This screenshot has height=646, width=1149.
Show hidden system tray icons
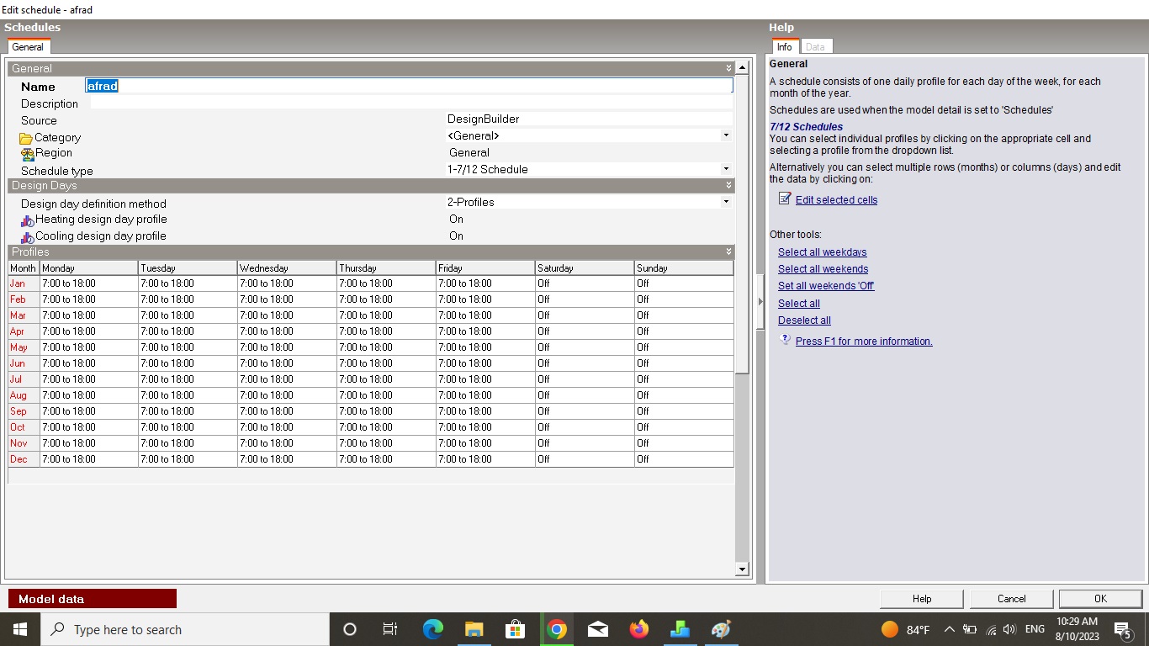(x=949, y=629)
